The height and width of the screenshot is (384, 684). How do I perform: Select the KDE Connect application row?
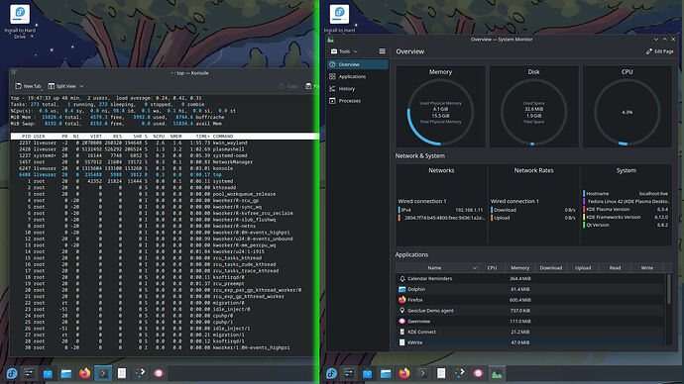(x=530, y=332)
